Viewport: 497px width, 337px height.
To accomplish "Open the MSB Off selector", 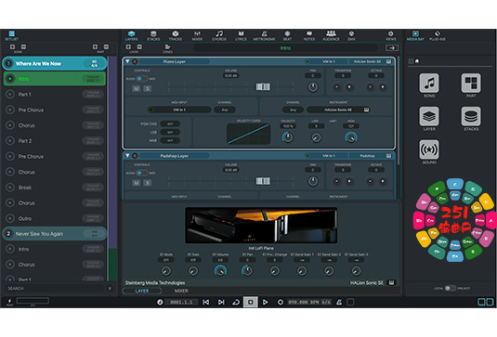I will tap(170, 140).
